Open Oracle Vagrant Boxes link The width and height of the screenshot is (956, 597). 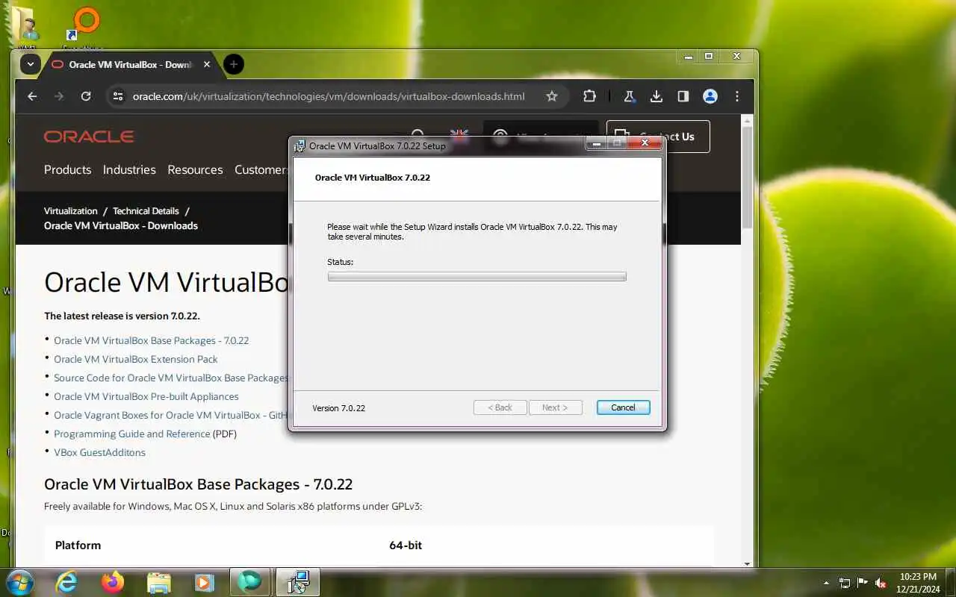point(170,415)
